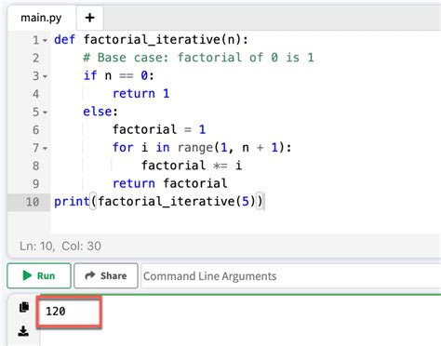Click line number 2 in gutter
Image resolution: width=441 pixels, height=346 pixels.
pyautogui.click(x=36, y=58)
